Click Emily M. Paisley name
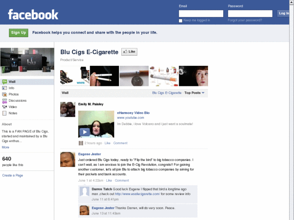294x220 pixels. pyautogui.click(x=91, y=104)
